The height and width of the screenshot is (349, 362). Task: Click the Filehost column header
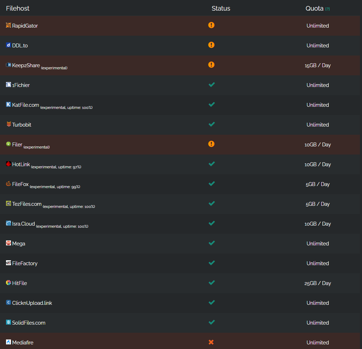tap(18, 8)
